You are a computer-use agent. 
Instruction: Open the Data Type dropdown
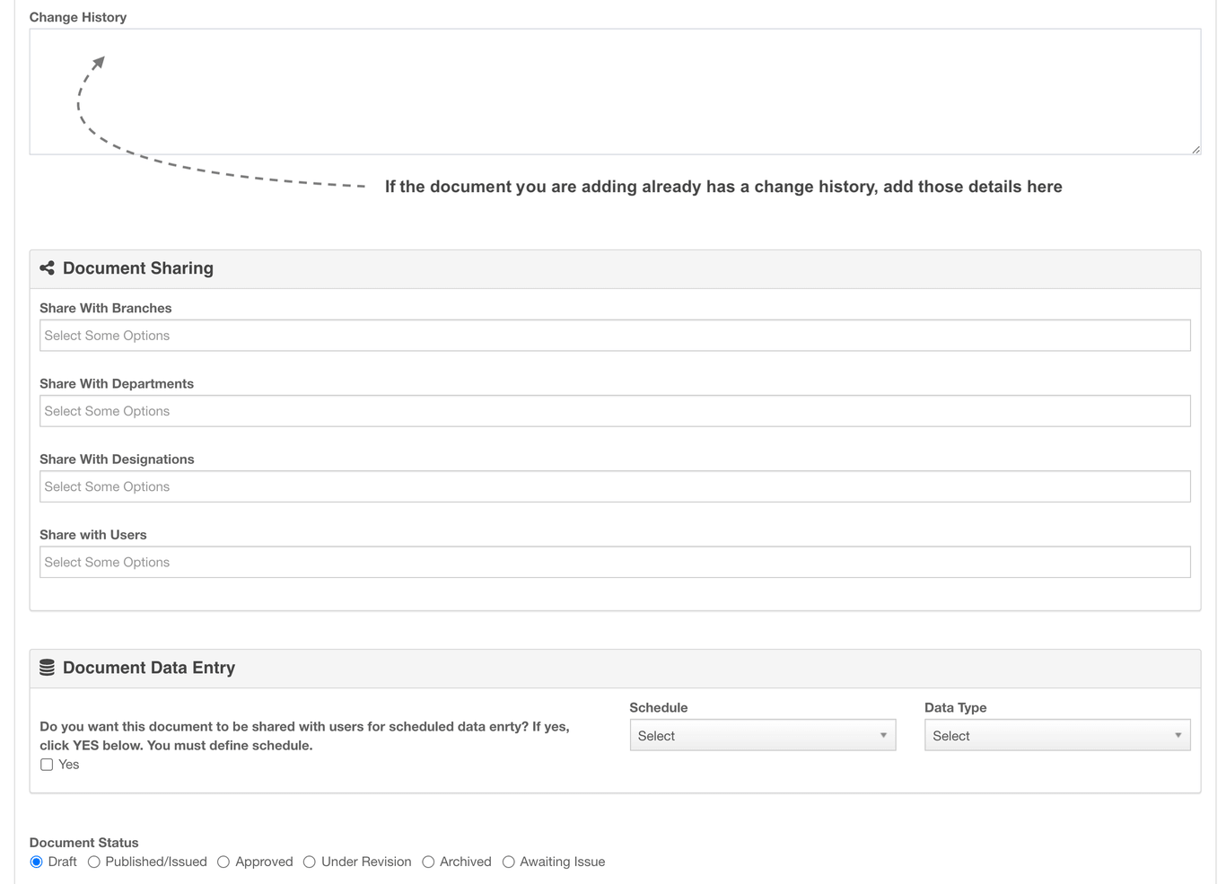click(x=1057, y=735)
